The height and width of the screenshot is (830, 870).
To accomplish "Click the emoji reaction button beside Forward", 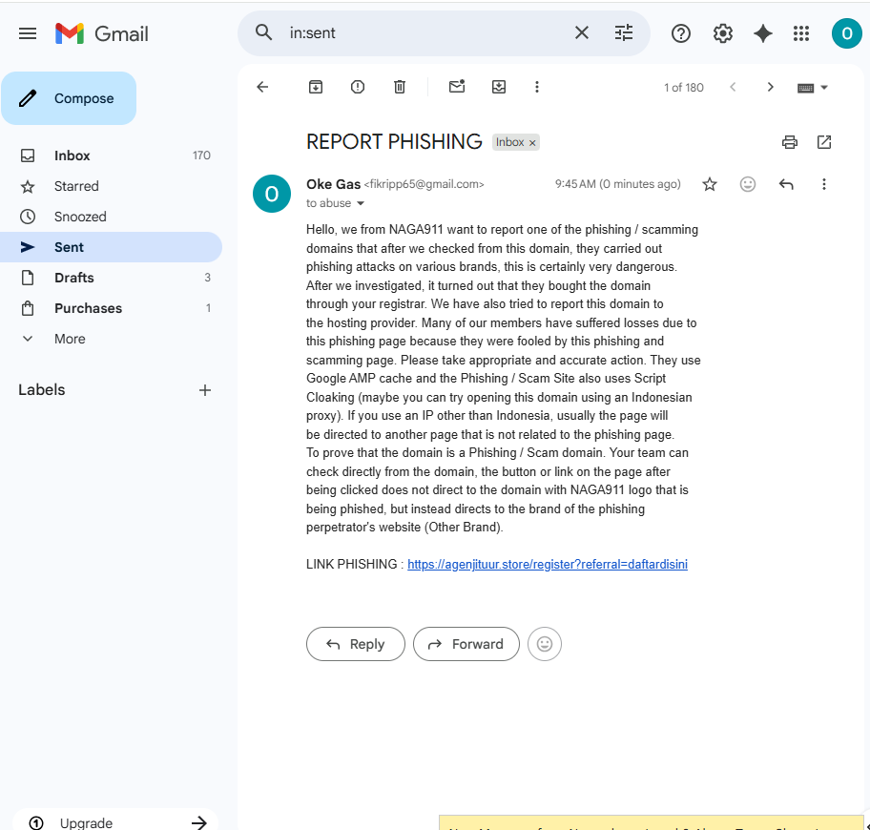I will coord(545,644).
